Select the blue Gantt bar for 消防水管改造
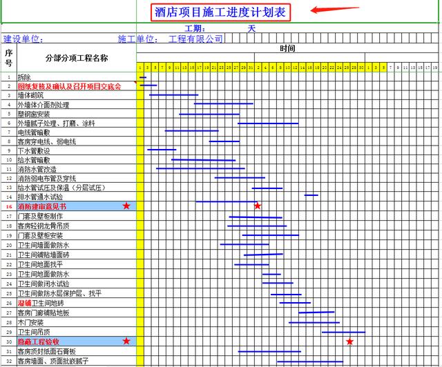The height and width of the screenshot is (367, 442). (x=200, y=168)
